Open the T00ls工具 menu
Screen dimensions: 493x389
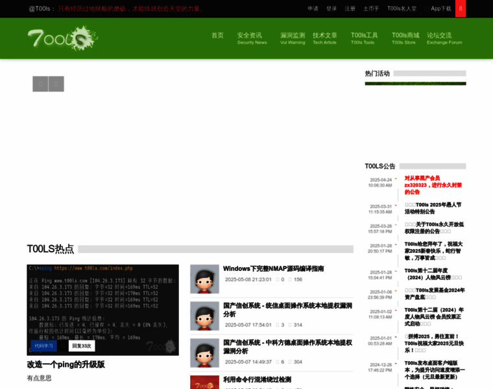[364, 38]
